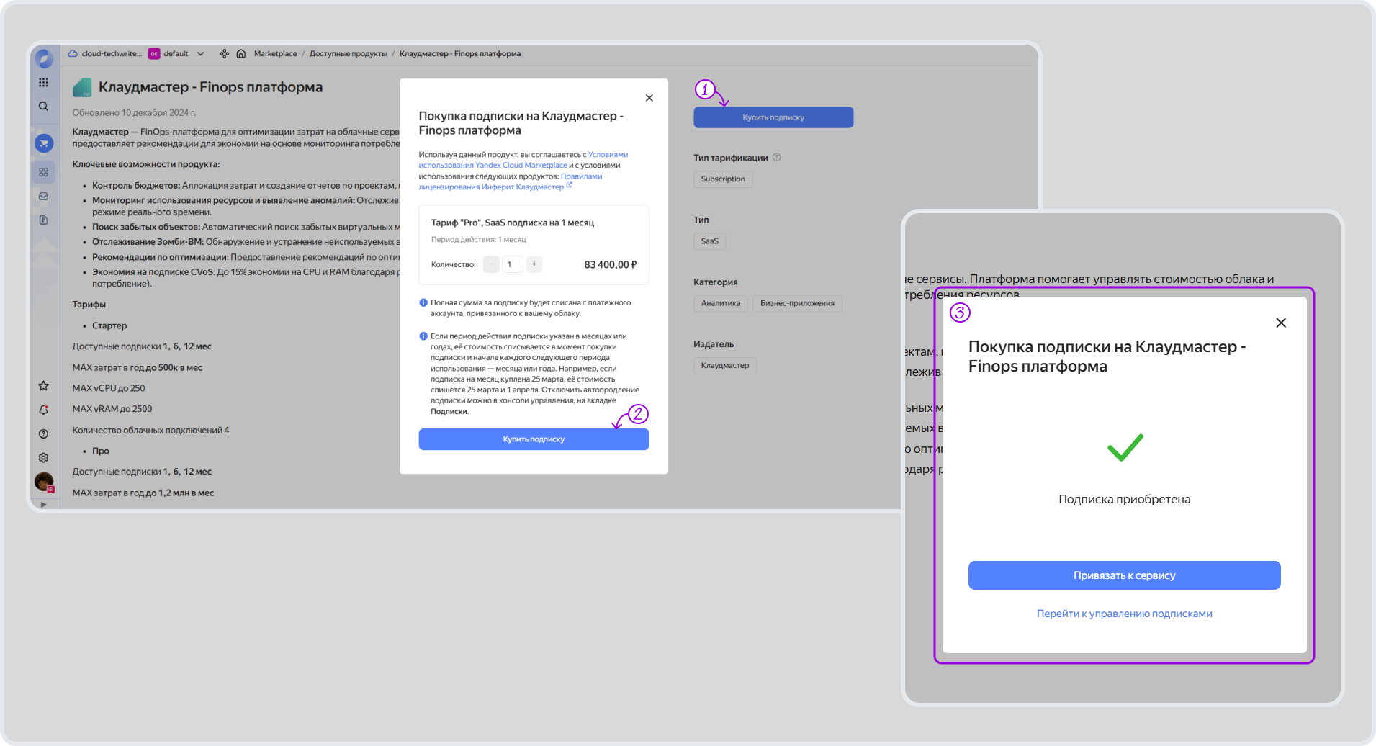Expand the sidebar using bottom arrow
Image resolution: width=1376 pixels, height=746 pixels.
tap(44, 504)
